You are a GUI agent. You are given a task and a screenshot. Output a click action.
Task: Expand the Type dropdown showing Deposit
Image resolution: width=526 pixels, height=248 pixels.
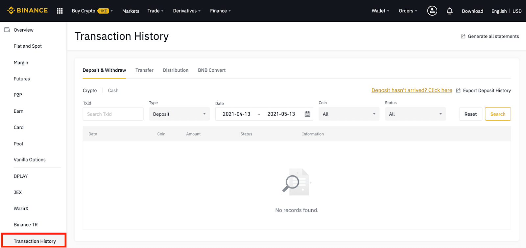179,114
